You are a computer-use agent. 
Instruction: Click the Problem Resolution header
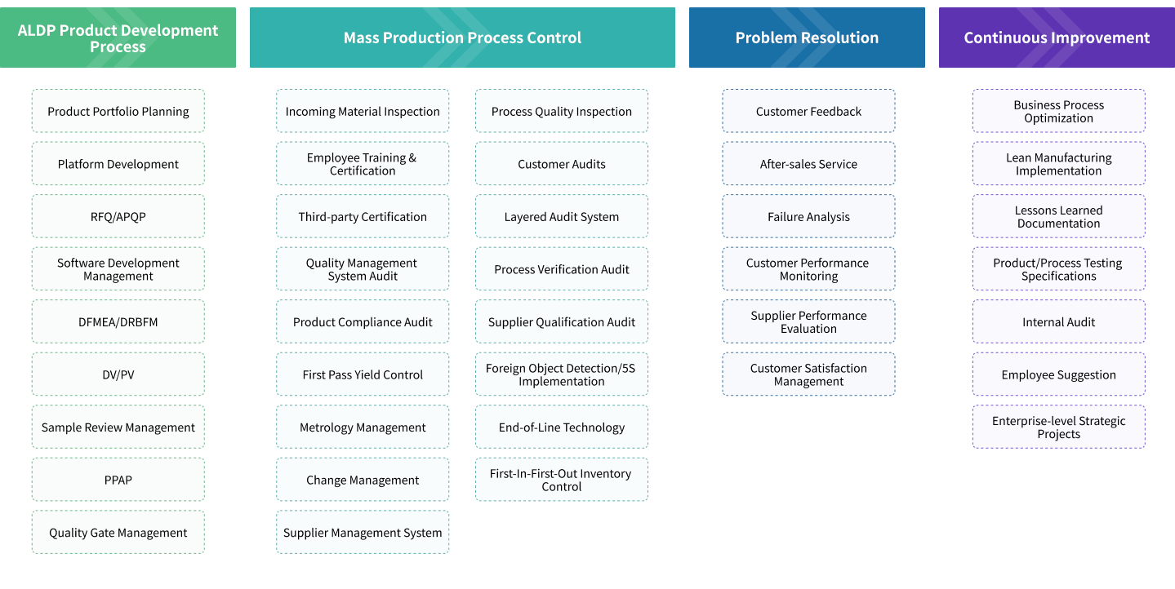click(x=807, y=38)
